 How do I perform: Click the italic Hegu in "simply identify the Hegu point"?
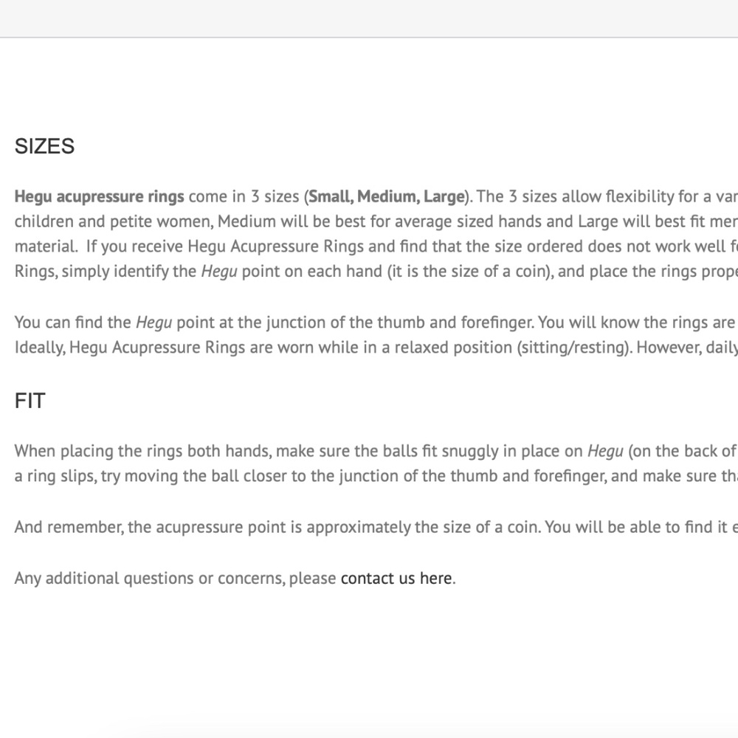coord(219,272)
